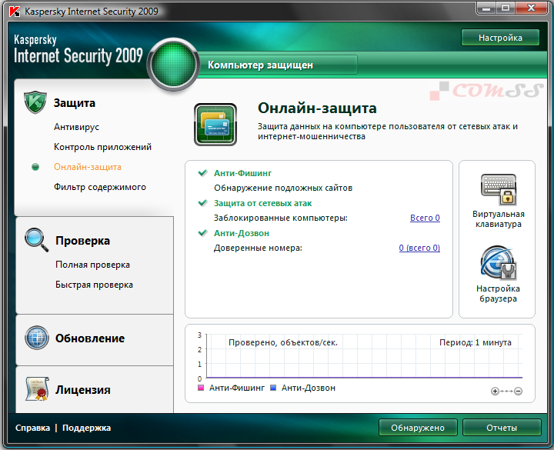Click the Компьютер защищен status bar
Screen dimensions: 554x450
278,65
